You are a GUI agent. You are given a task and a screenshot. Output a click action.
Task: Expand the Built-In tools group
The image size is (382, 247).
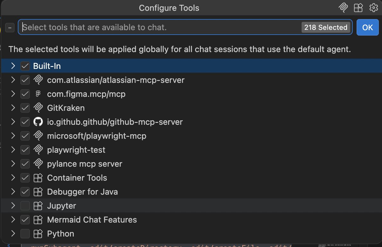tap(13, 66)
